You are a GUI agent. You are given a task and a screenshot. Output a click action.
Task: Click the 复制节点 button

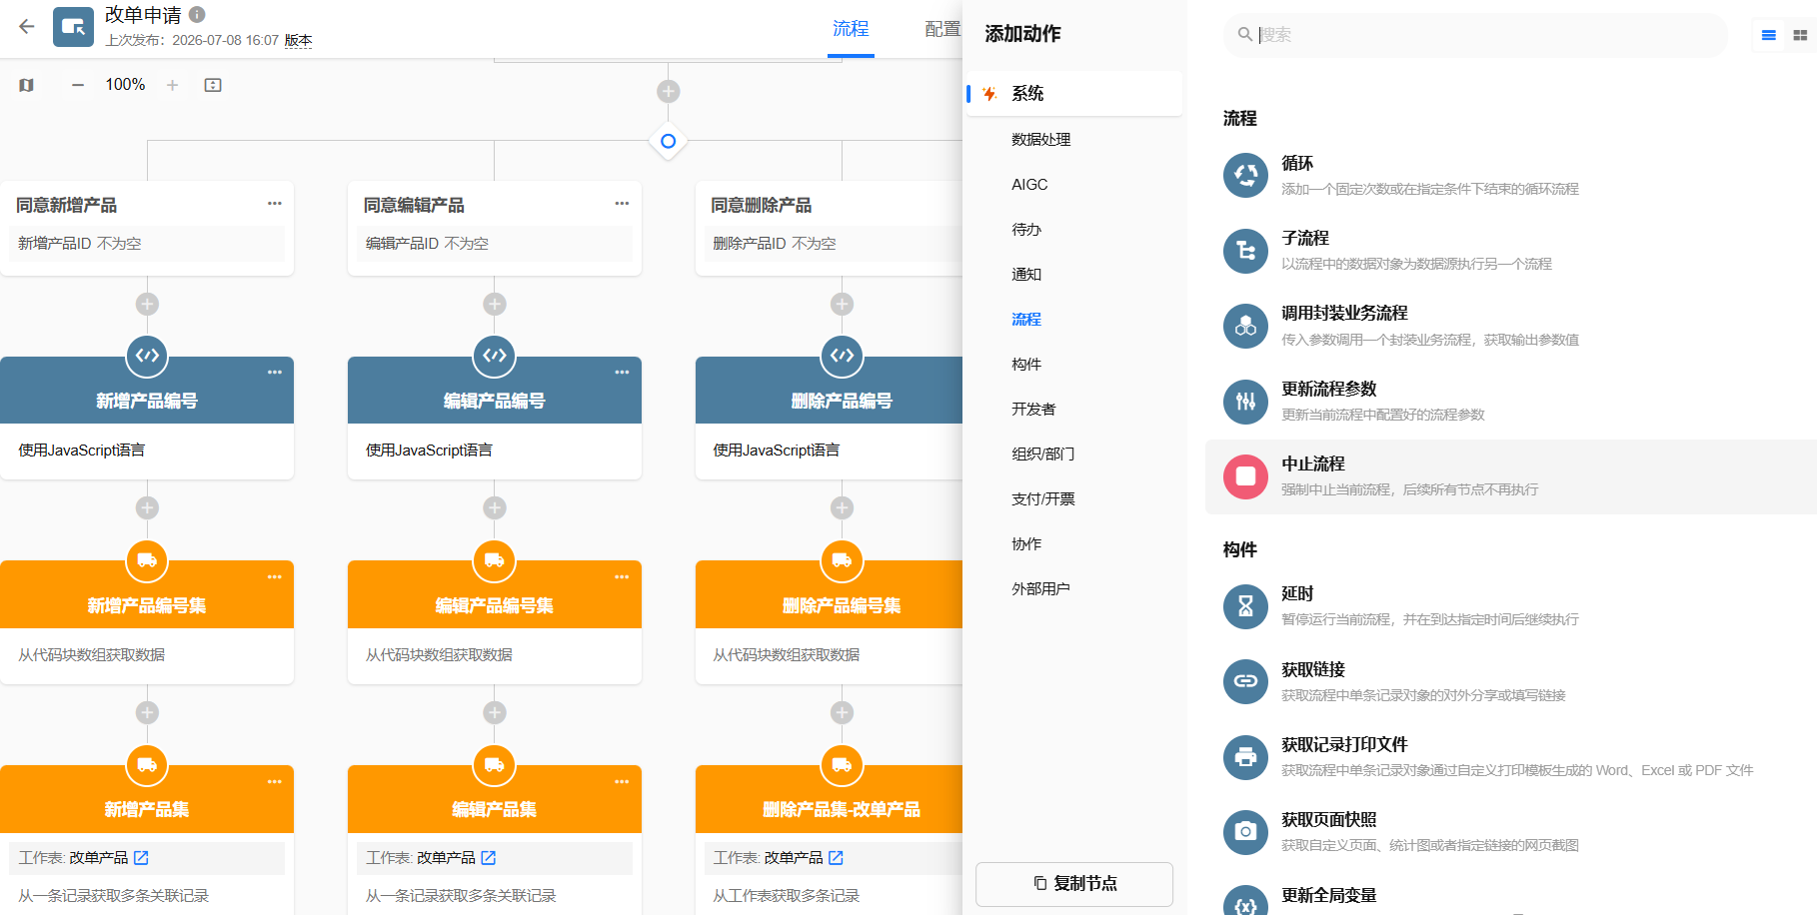(1074, 884)
